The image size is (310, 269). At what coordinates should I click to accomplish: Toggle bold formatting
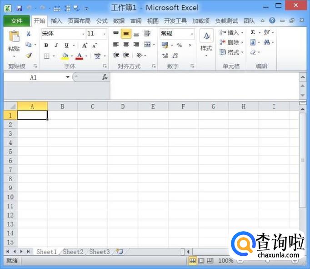(x=46, y=46)
